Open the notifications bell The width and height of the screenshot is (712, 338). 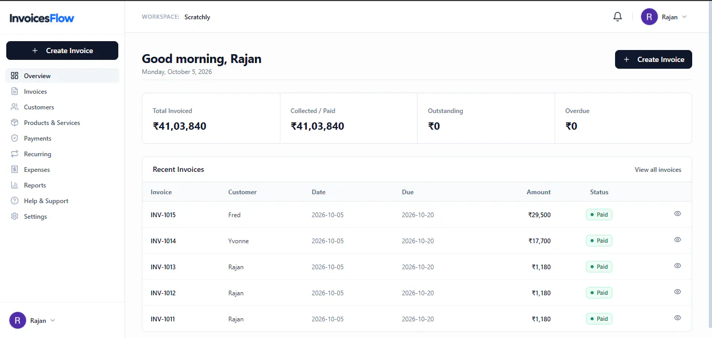pos(618,17)
